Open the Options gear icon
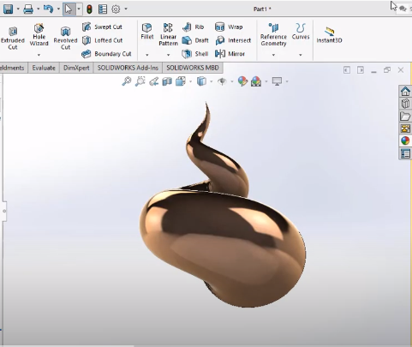 tap(116, 9)
